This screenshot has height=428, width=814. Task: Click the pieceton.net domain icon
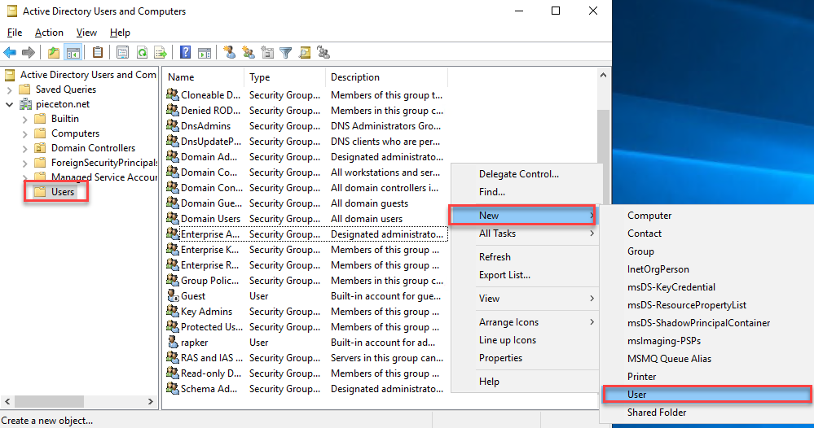pos(26,104)
